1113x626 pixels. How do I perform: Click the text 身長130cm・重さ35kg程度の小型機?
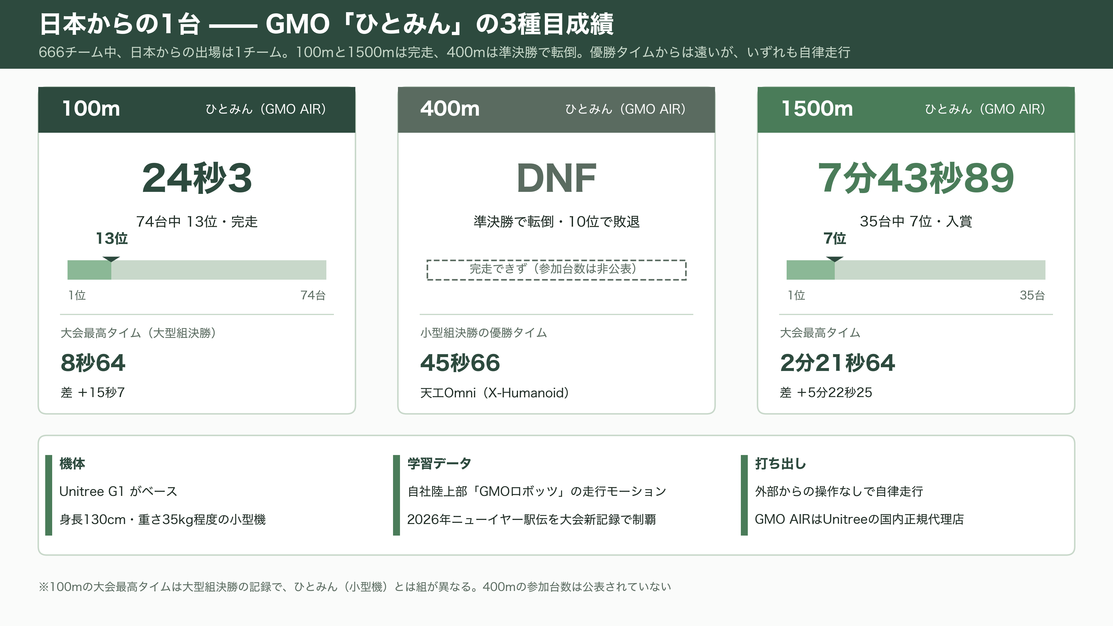point(162,519)
